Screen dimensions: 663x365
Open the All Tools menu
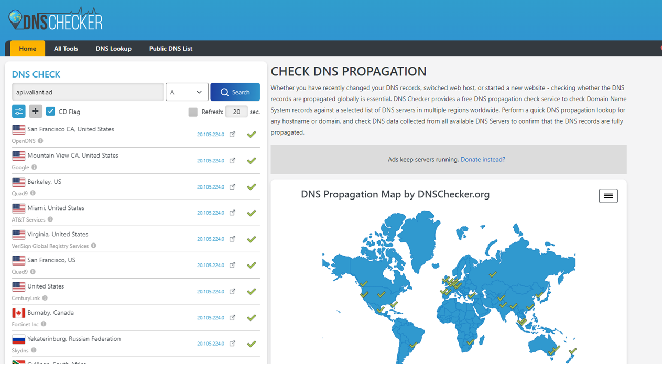66,48
